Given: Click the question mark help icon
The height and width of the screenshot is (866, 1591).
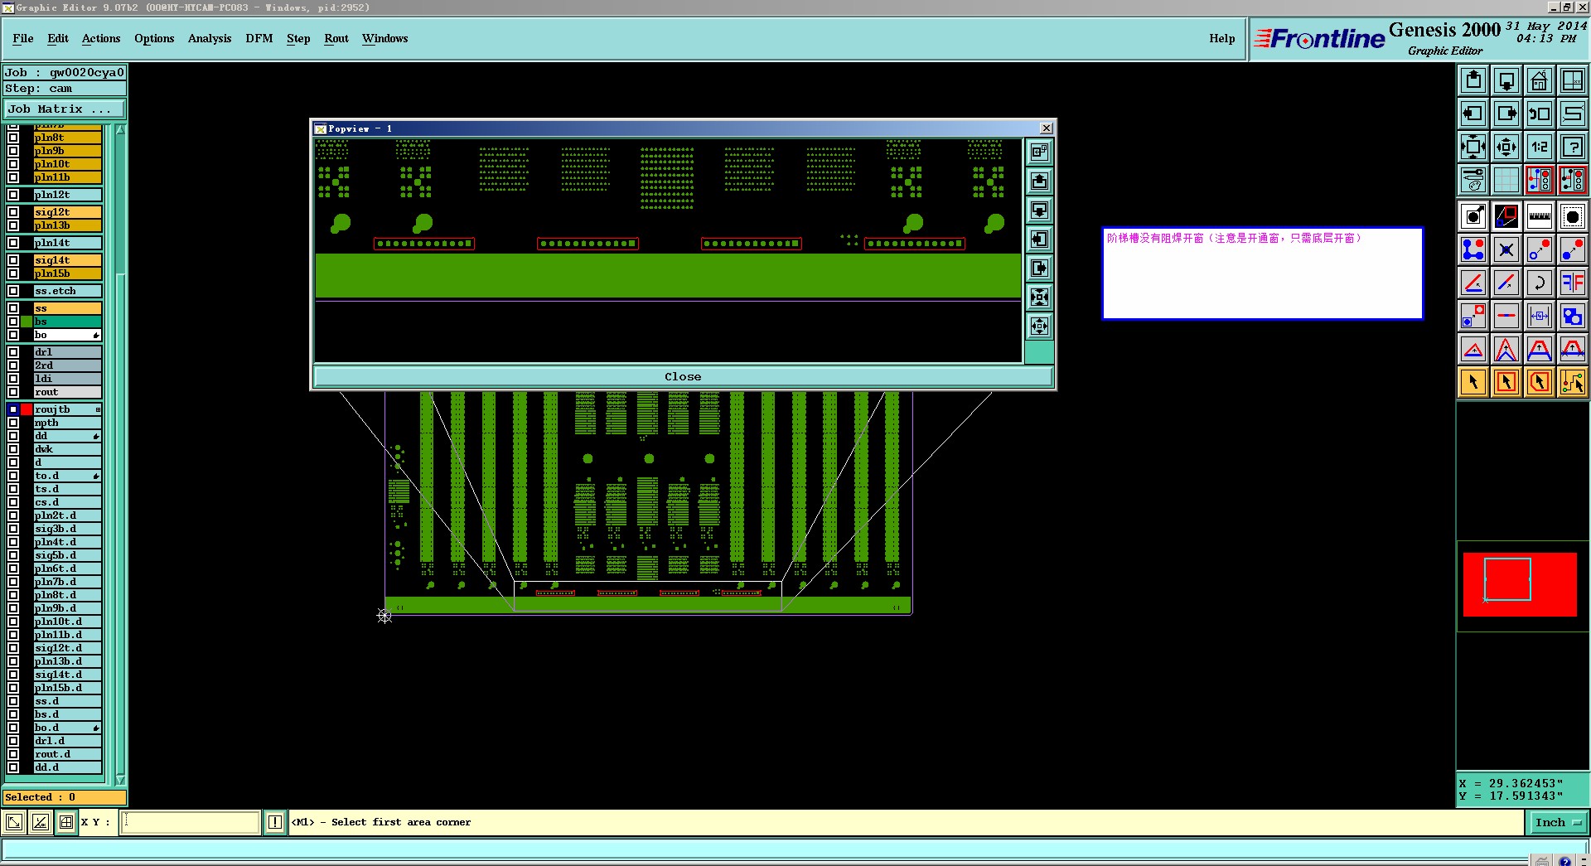Looking at the screenshot, I should tap(1573, 147).
